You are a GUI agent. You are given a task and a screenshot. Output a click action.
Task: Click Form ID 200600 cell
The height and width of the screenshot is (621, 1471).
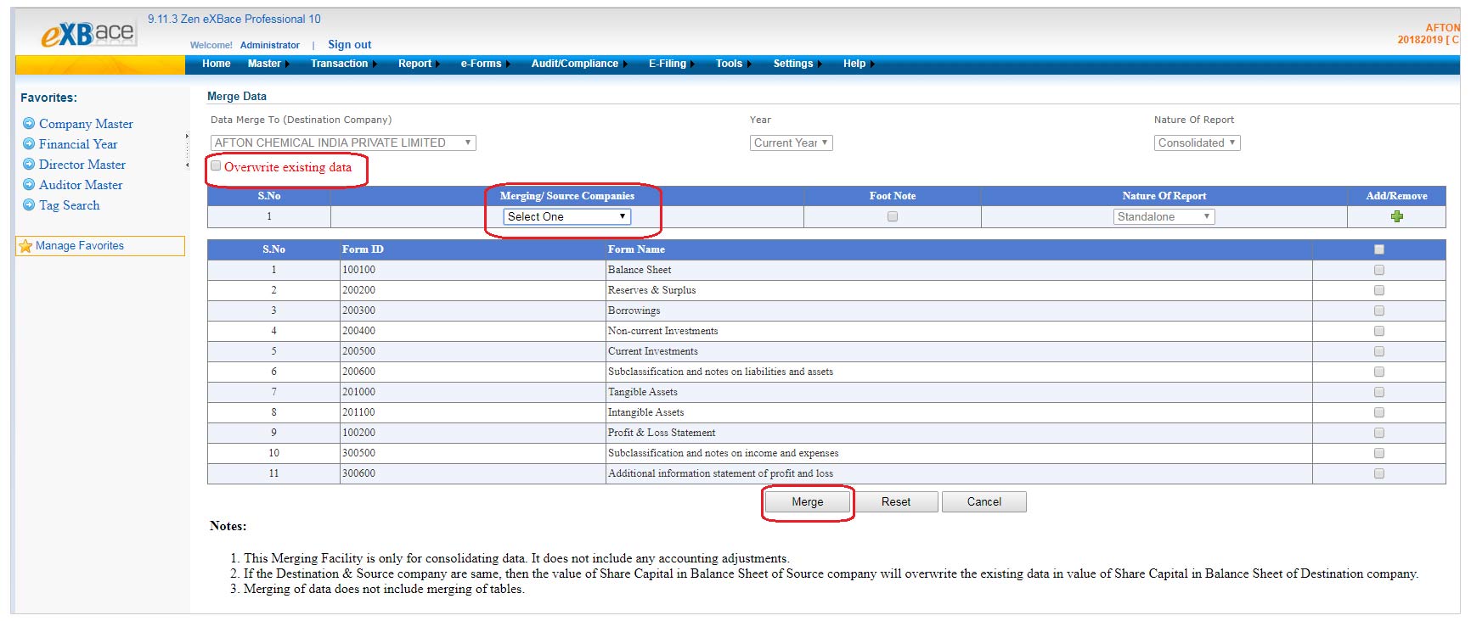(472, 372)
